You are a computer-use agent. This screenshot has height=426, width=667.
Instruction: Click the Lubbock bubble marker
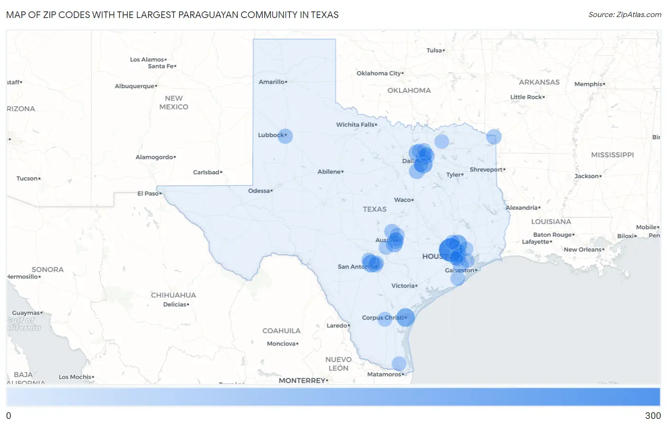tap(285, 136)
